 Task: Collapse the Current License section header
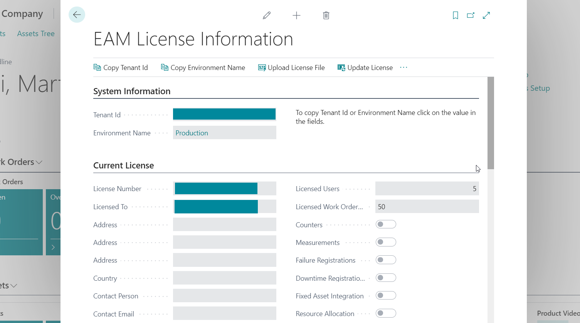[124, 165]
